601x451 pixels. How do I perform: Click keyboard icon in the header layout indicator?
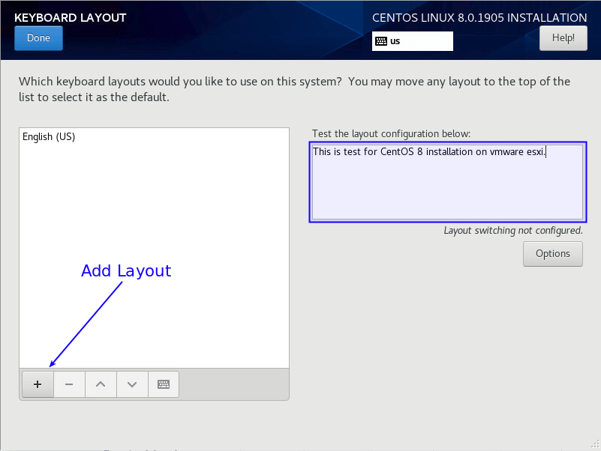381,41
